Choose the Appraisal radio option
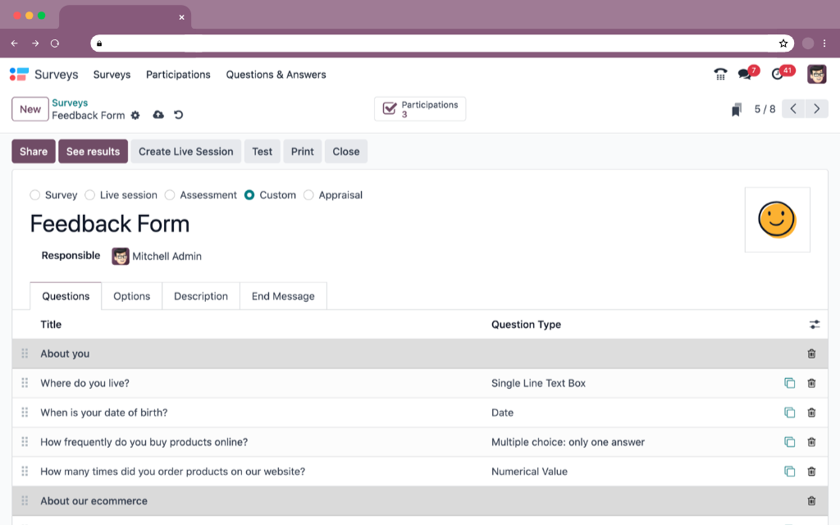 [308, 195]
